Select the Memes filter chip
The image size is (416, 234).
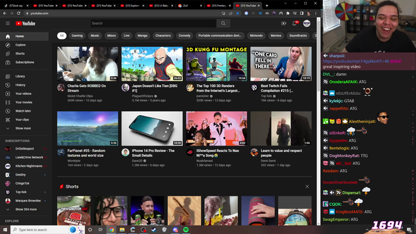(276, 36)
